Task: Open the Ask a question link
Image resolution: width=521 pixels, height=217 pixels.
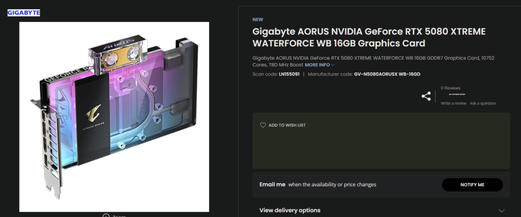Action: pyautogui.click(x=483, y=103)
